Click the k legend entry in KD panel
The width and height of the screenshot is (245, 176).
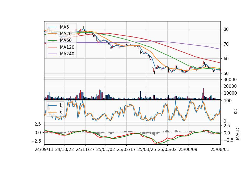click(61, 105)
